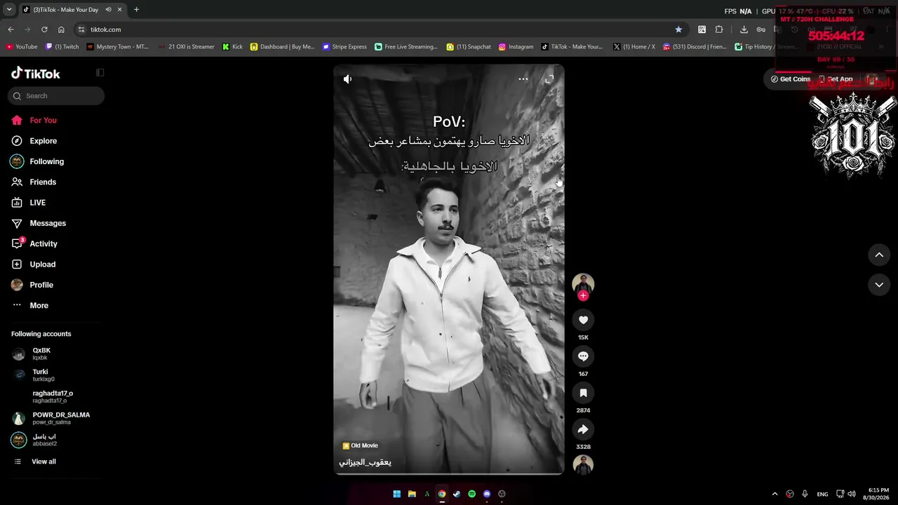Screen dimensions: 898x505
Task: Open the For You feed
Action: tap(34, 121)
